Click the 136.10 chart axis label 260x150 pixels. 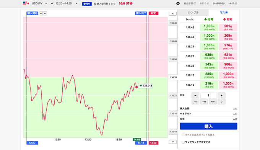[x=173, y=132]
